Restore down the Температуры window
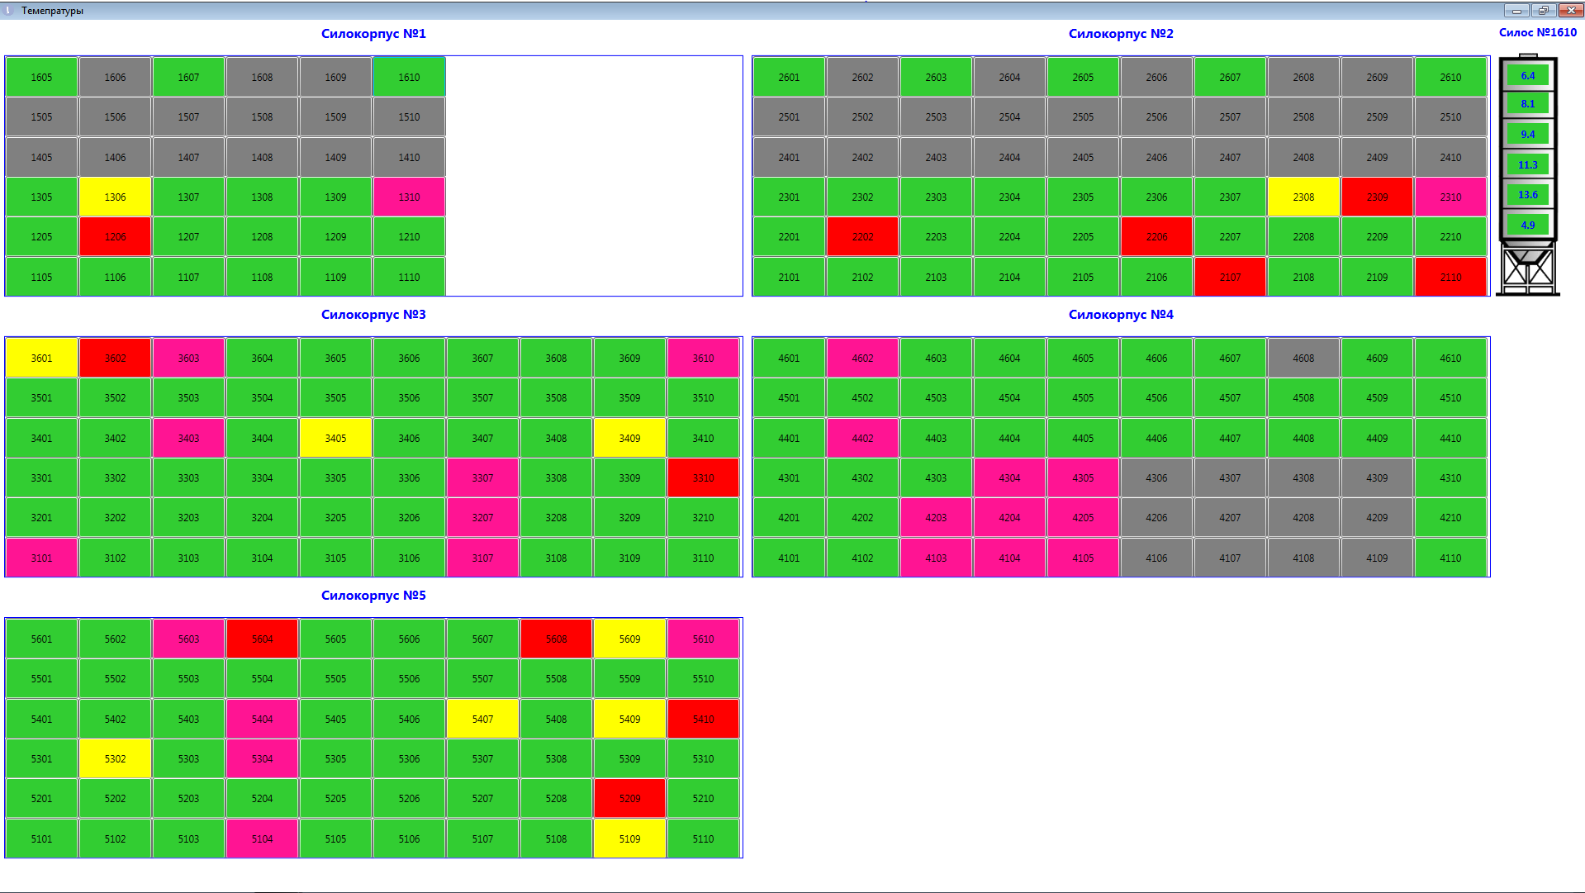Image resolution: width=1585 pixels, height=893 pixels. click(x=1543, y=10)
